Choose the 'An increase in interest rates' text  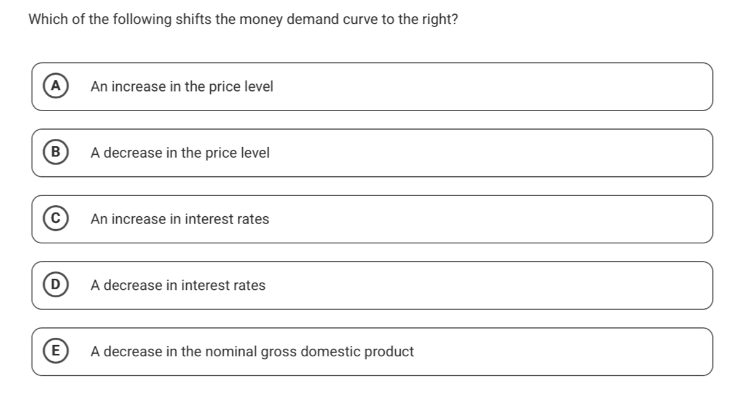tap(179, 219)
